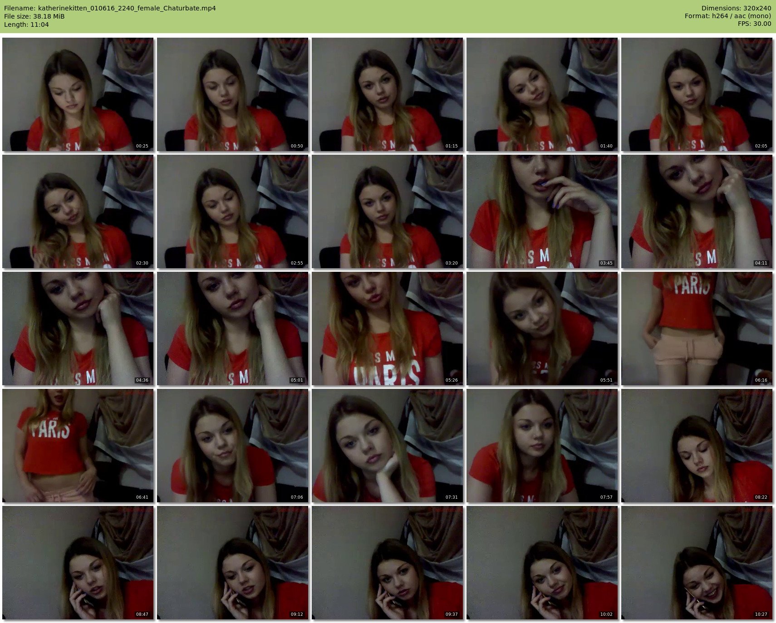Click the frame stamped 05:51
This screenshot has width=776, height=623.
(x=542, y=329)
